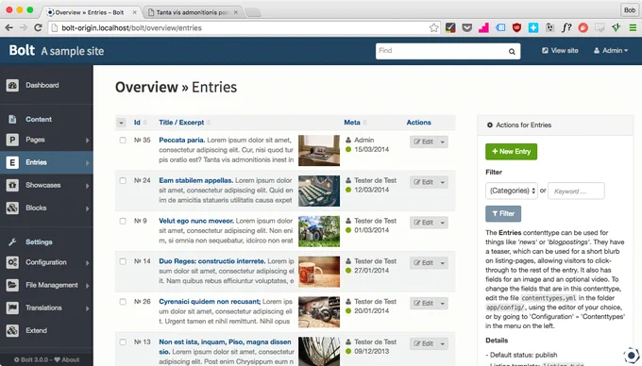Click the Extend sidebar icon
Viewport: 642px width, 366px height.
click(12, 330)
